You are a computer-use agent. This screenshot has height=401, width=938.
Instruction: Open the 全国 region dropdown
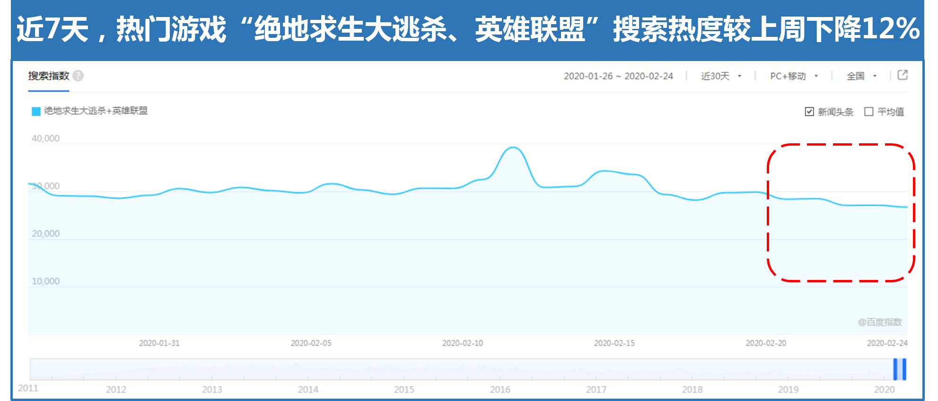(x=861, y=76)
